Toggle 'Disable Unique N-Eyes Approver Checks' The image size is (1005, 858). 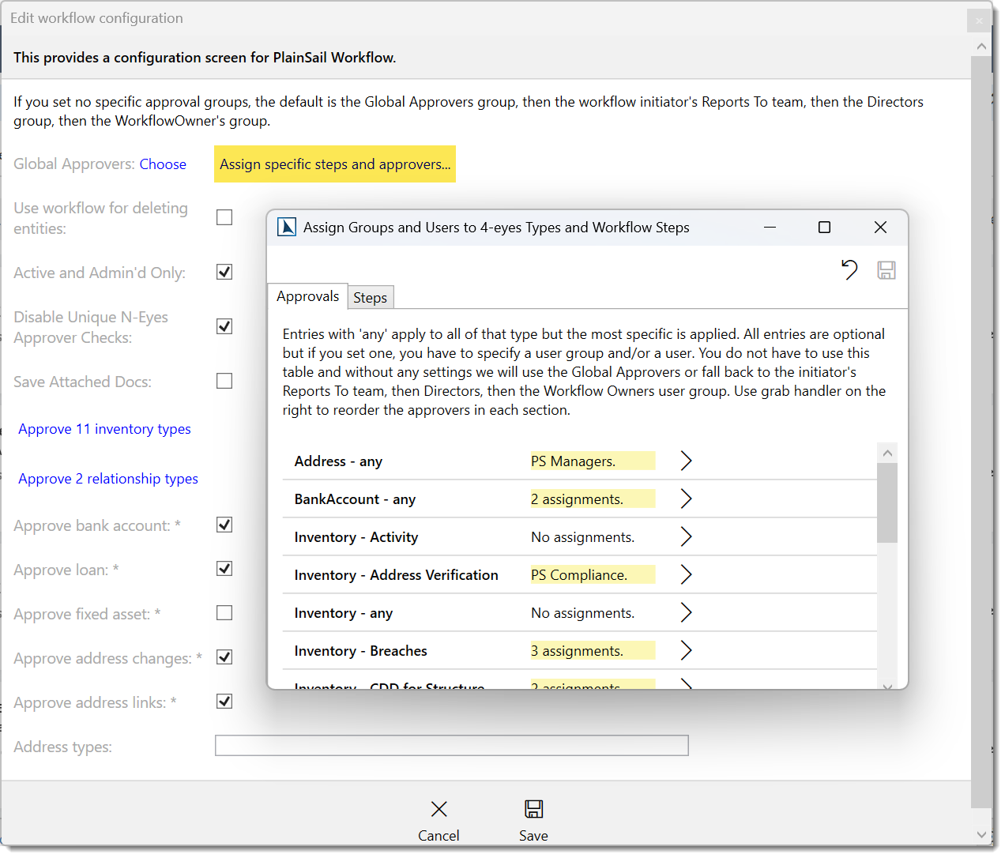point(224,326)
